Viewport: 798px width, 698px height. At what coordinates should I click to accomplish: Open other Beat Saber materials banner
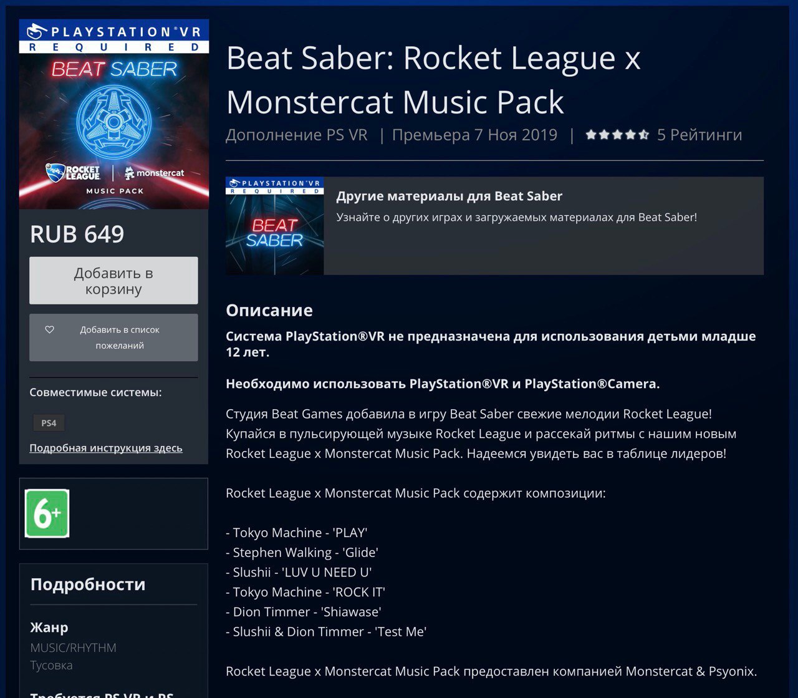[494, 226]
